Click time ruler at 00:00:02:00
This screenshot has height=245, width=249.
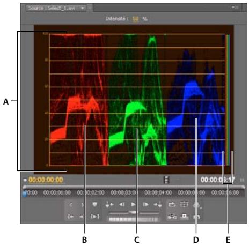tap(91, 192)
